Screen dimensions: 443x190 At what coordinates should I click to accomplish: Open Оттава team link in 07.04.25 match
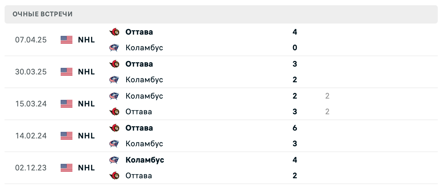point(139,32)
